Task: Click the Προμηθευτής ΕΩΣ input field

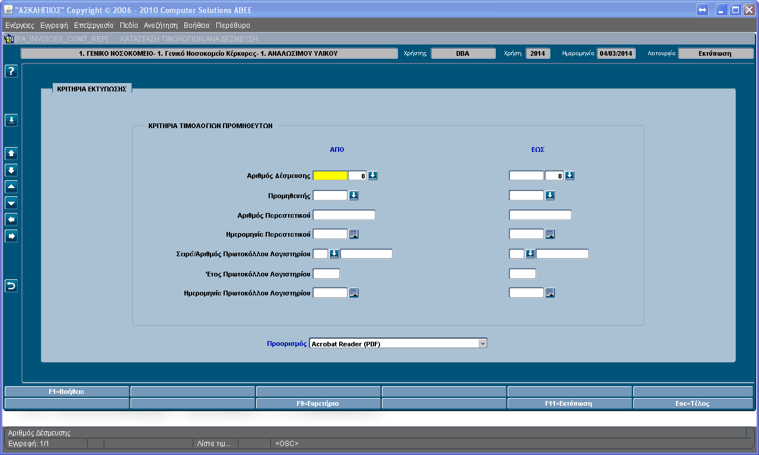Action: 526,195
